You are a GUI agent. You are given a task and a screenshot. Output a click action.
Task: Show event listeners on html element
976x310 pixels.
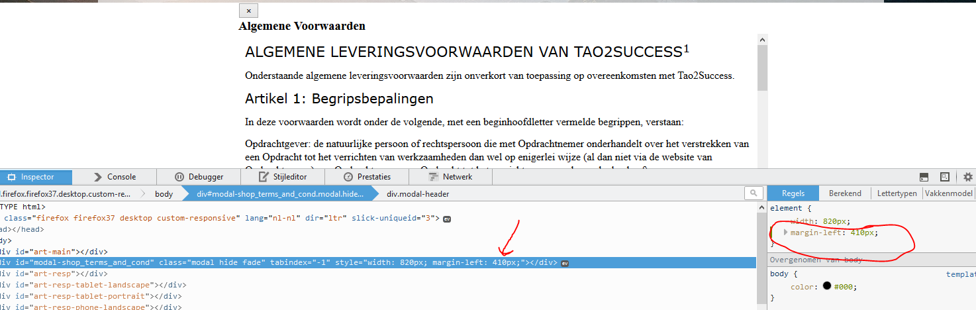(x=447, y=219)
